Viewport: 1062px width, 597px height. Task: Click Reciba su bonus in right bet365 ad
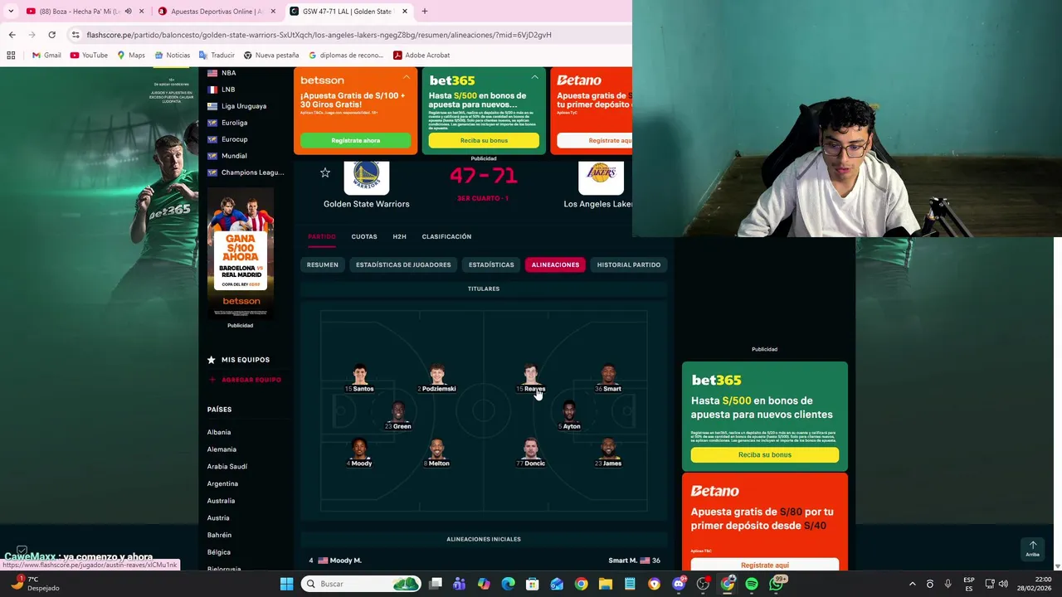click(765, 454)
